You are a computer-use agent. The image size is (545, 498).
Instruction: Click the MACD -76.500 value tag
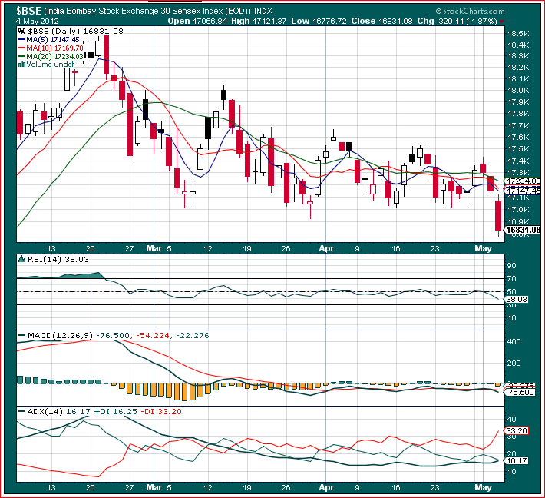click(519, 392)
